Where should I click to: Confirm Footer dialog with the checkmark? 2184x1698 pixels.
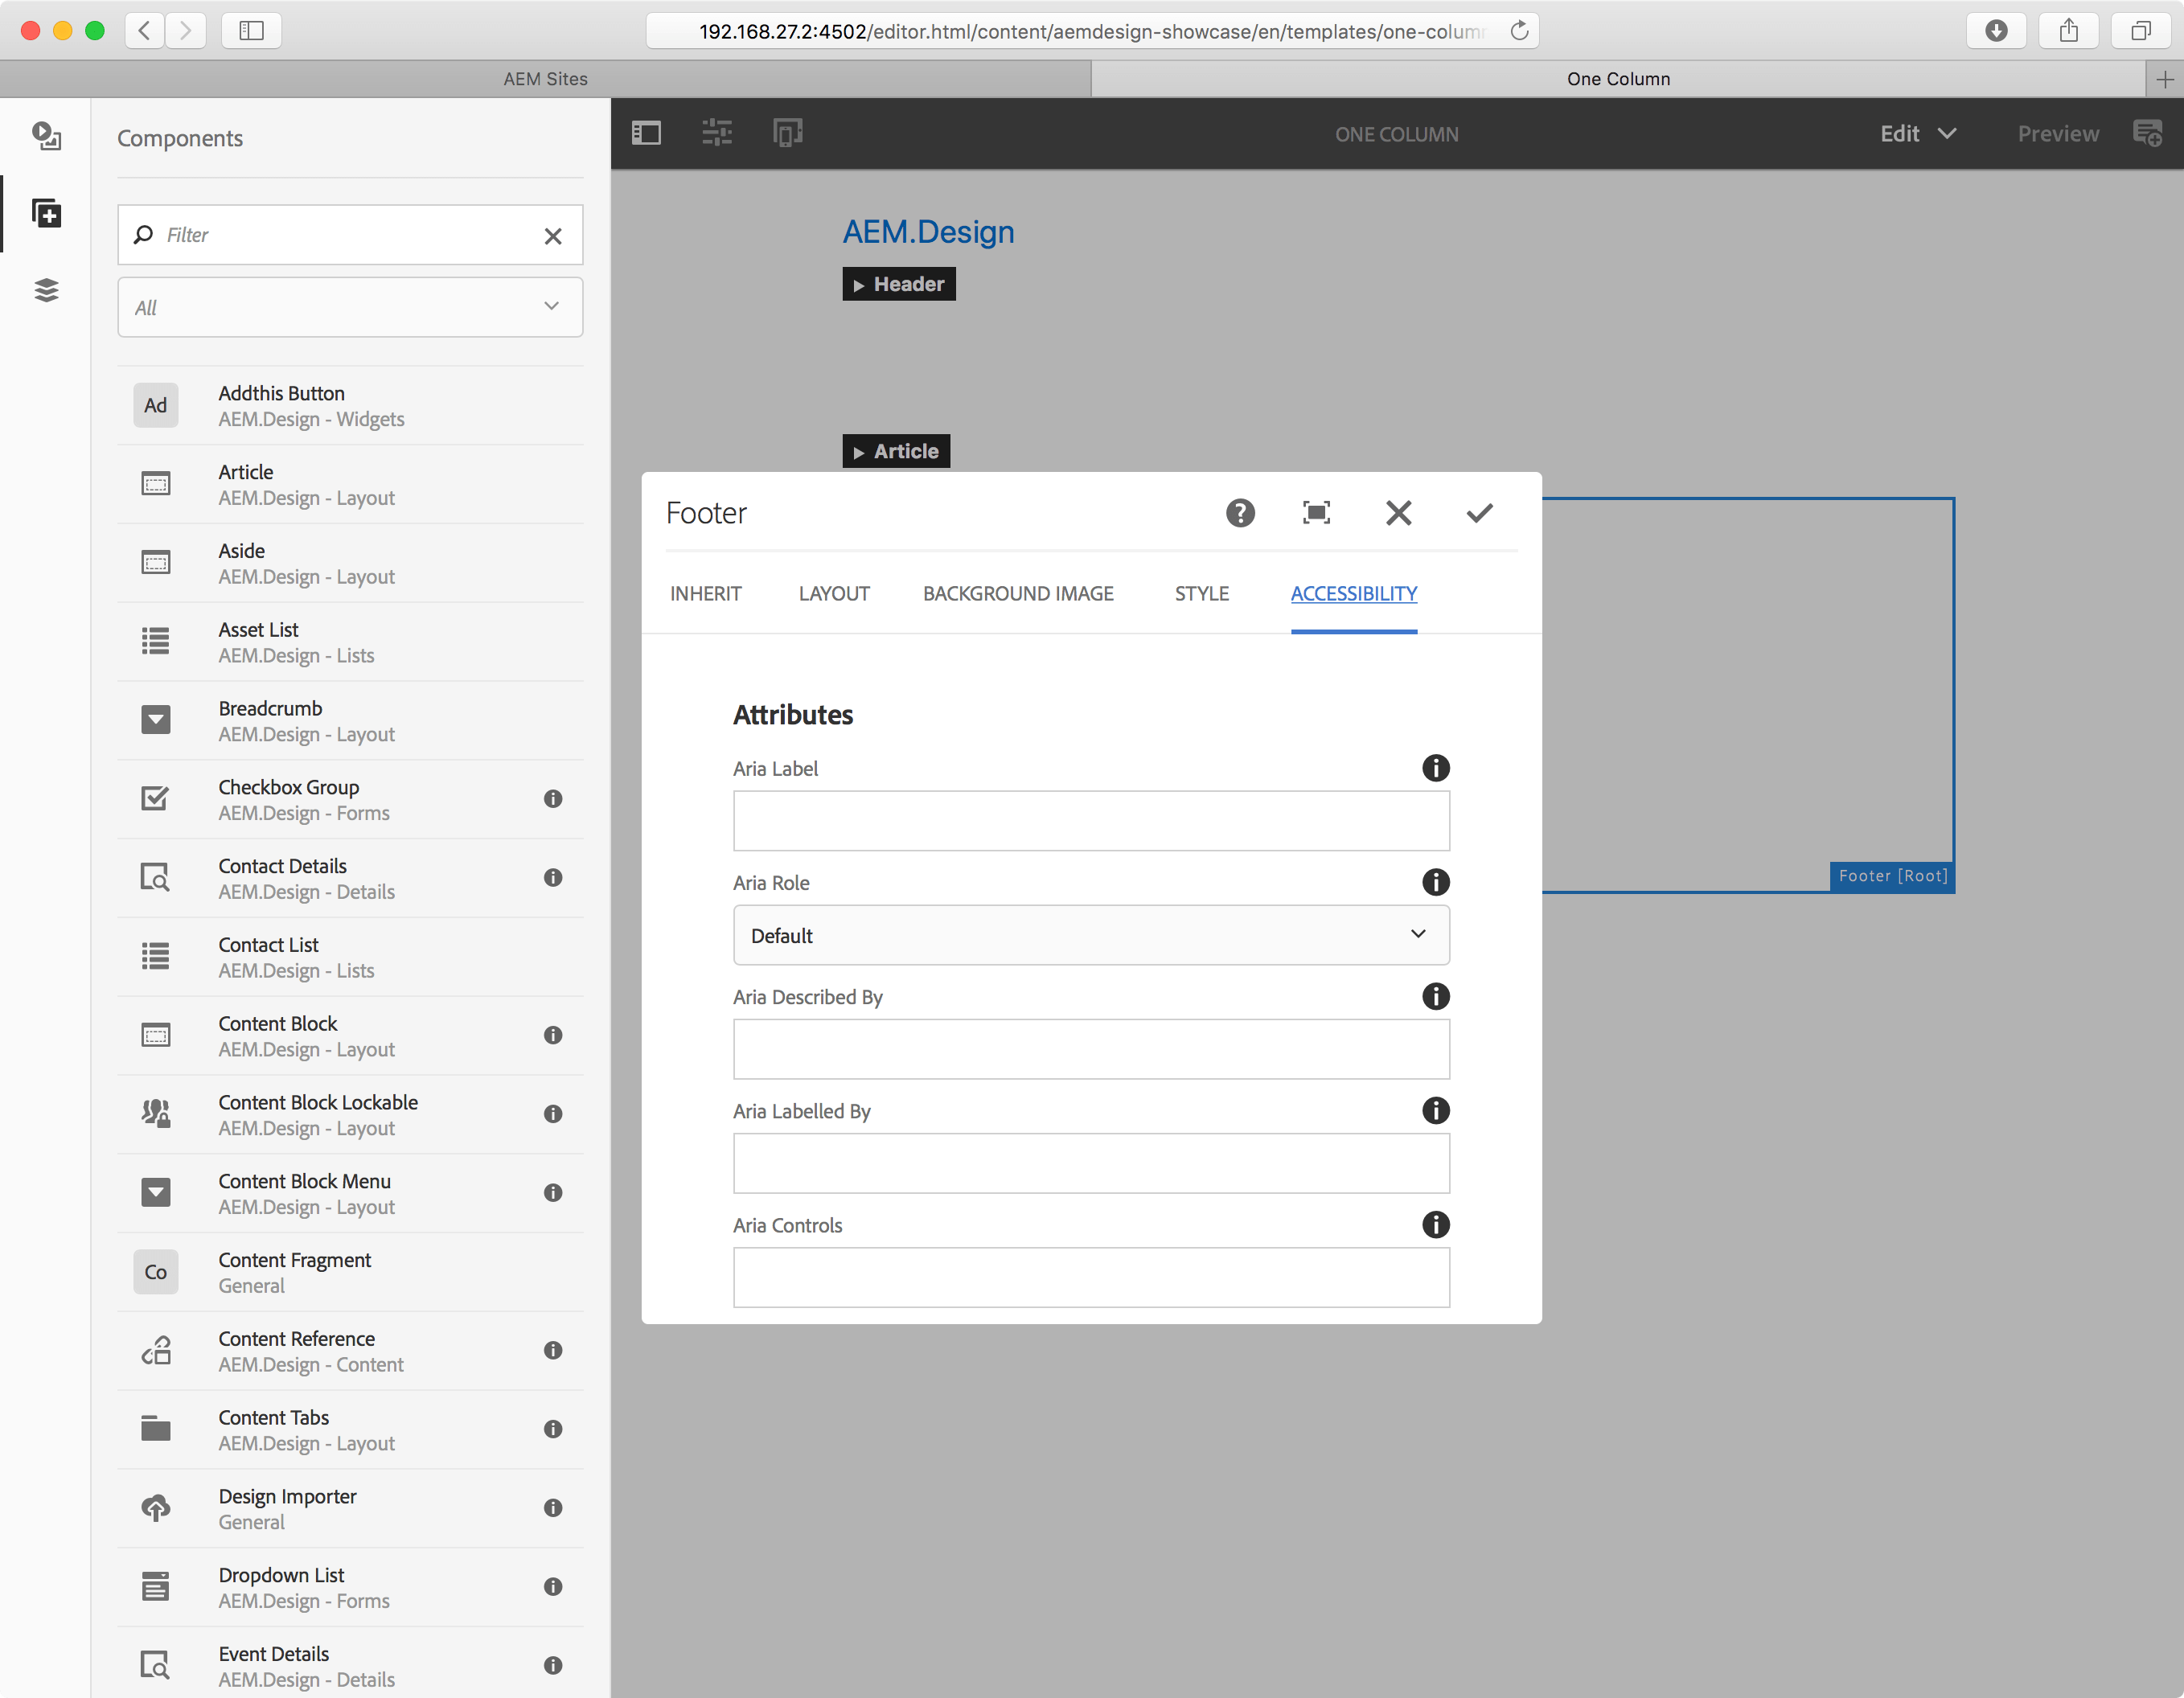(x=1479, y=513)
